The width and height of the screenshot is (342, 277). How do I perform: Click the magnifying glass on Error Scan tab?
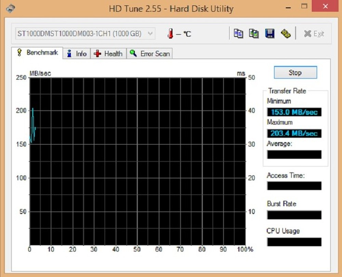(133, 54)
